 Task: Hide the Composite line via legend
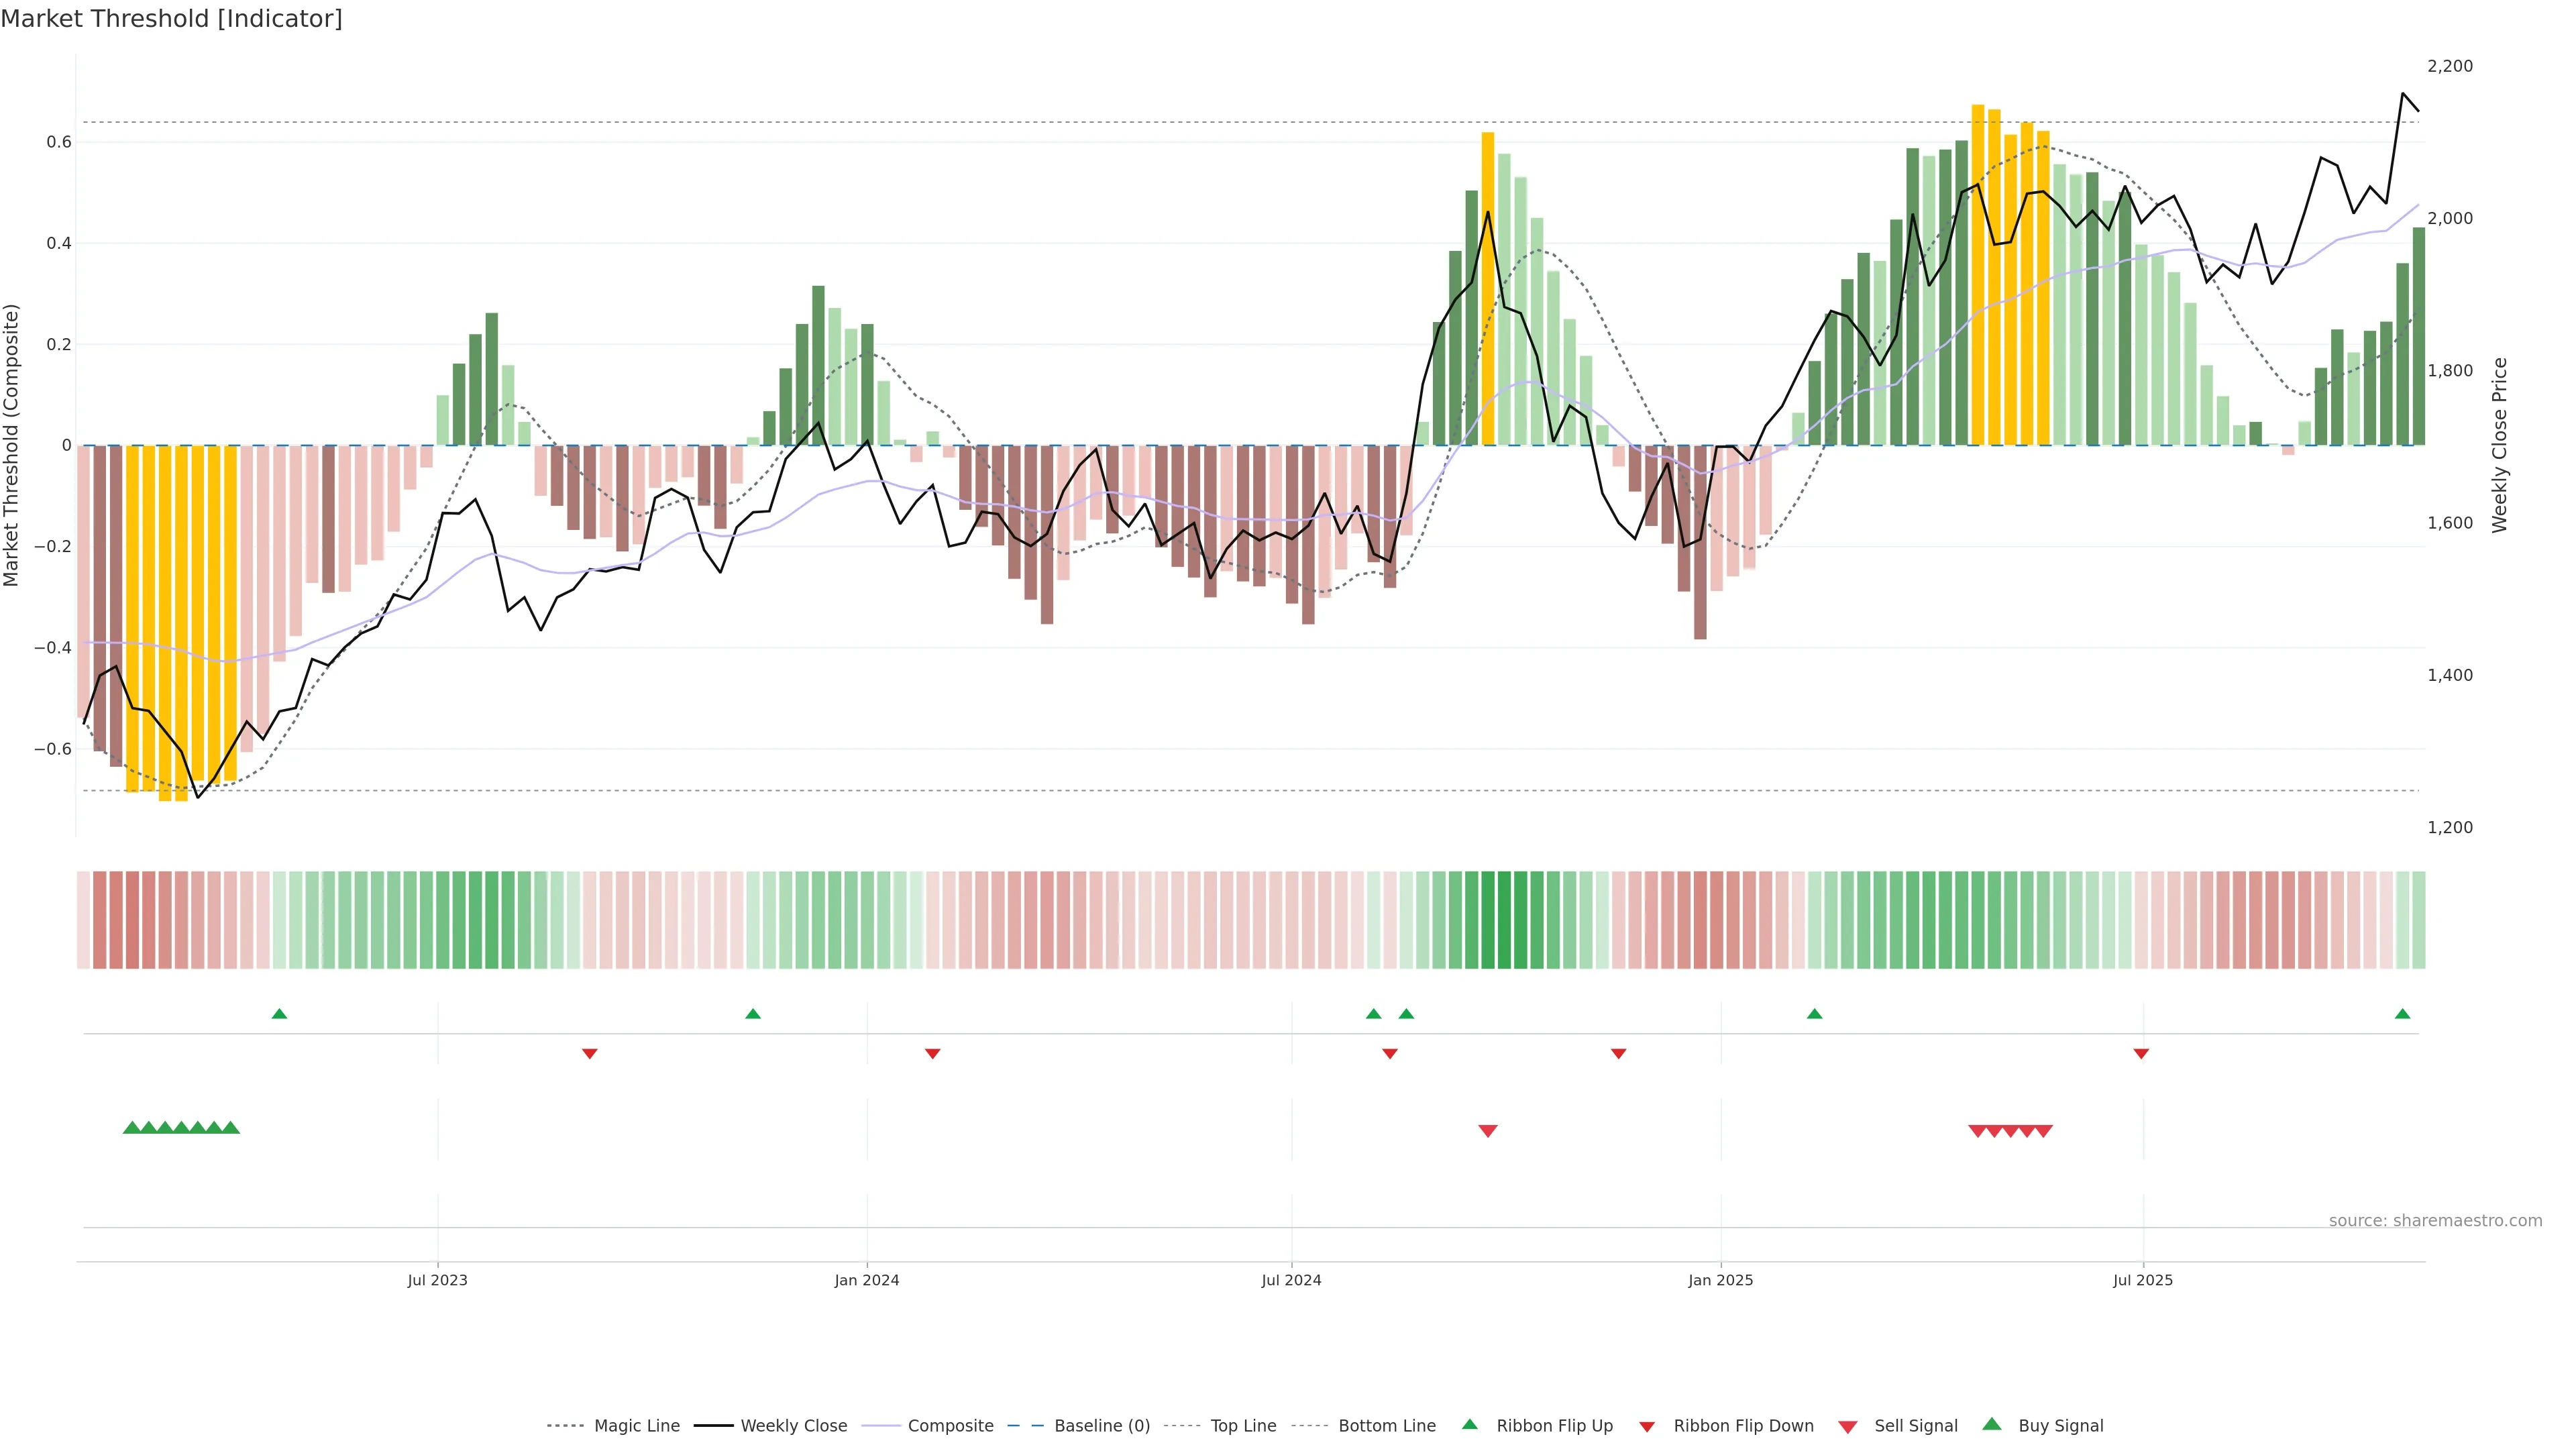tap(950, 1426)
